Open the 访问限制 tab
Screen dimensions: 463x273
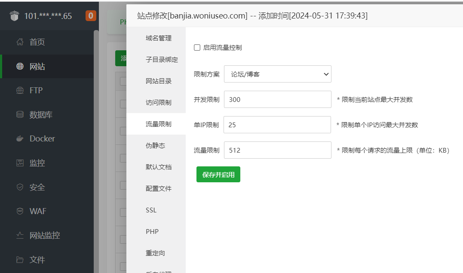[159, 103]
